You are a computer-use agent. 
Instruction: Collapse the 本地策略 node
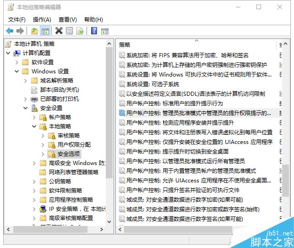(34, 127)
